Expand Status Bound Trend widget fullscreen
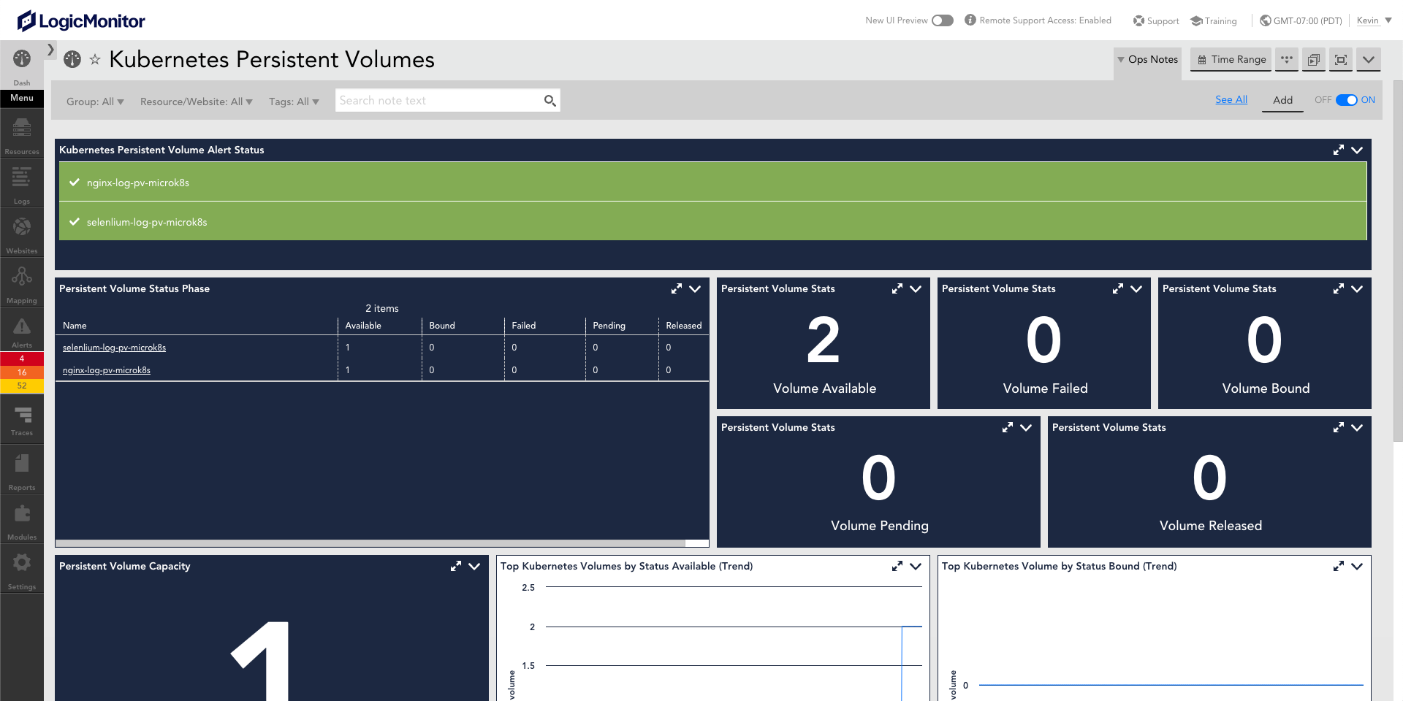This screenshot has width=1403, height=701. pyautogui.click(x=1339, y=566)
